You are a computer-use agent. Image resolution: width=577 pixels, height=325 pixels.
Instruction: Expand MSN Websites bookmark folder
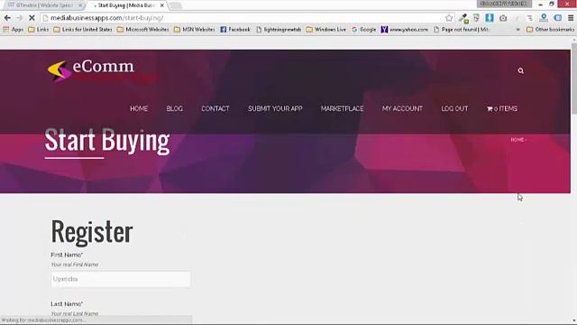coord(195,30)
